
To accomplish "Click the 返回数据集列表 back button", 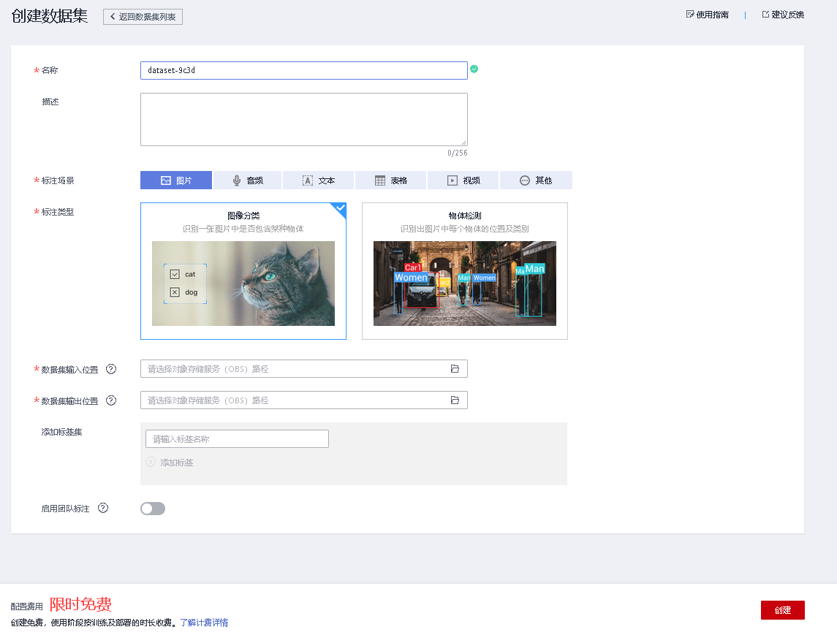I will tap(143, 17).
